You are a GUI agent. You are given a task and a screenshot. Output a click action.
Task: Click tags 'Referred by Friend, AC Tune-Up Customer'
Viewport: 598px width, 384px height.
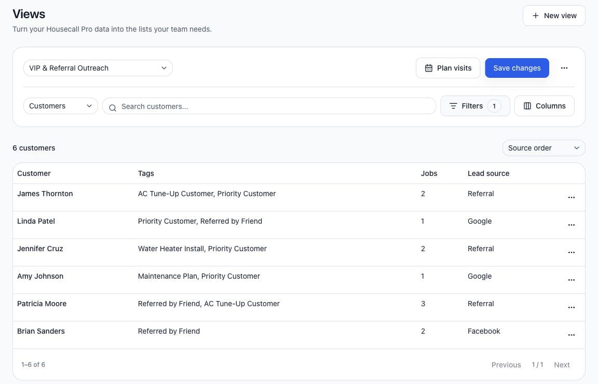[209, 304]
